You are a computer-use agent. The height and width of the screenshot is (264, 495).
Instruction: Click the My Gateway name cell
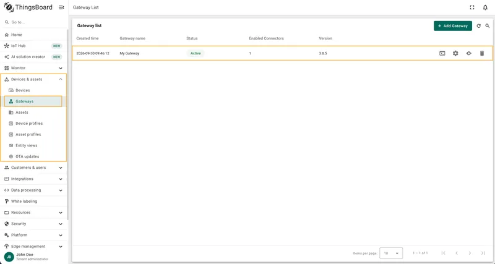tap(129, 53)
